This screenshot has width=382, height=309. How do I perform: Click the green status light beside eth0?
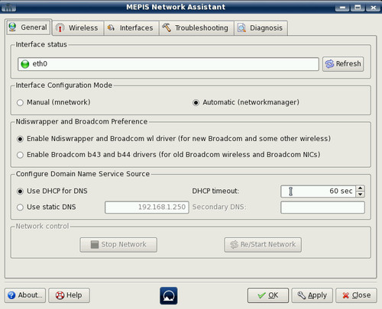25,64
